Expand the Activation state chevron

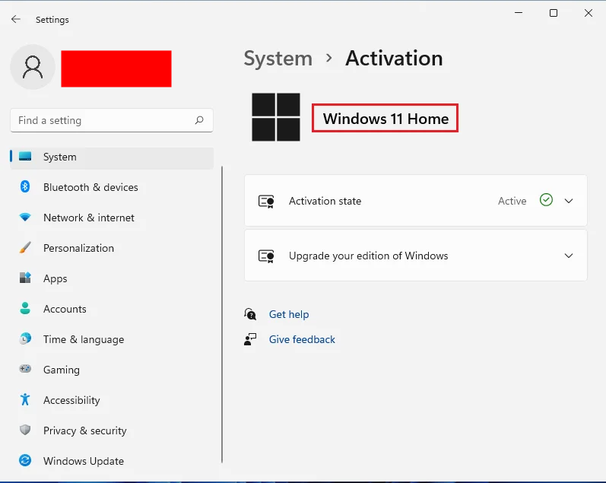569,201
